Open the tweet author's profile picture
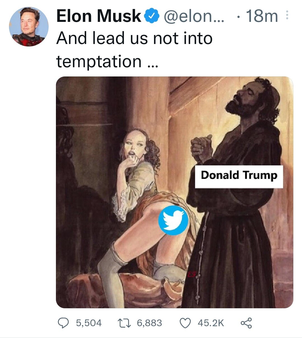The width and height of the screenshot is (302, 338). point(29,27)
